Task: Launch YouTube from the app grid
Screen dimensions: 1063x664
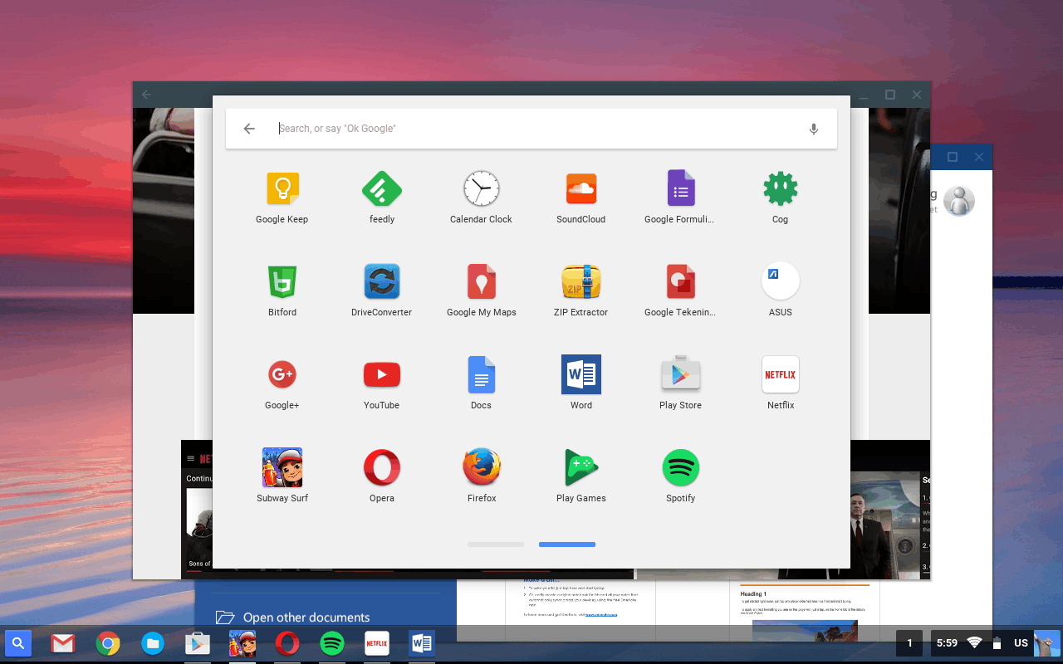Action: click(382, 375)
